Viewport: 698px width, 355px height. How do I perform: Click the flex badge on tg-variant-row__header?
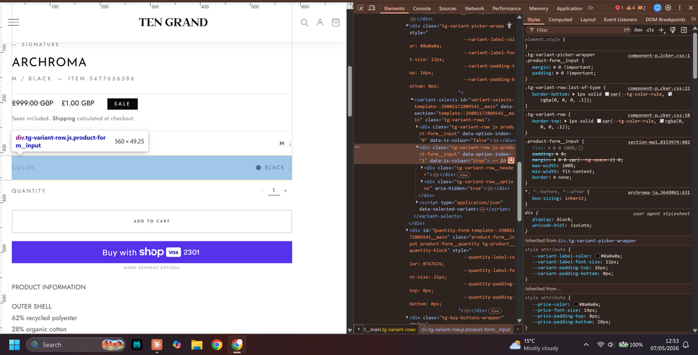tap(463, 175)
